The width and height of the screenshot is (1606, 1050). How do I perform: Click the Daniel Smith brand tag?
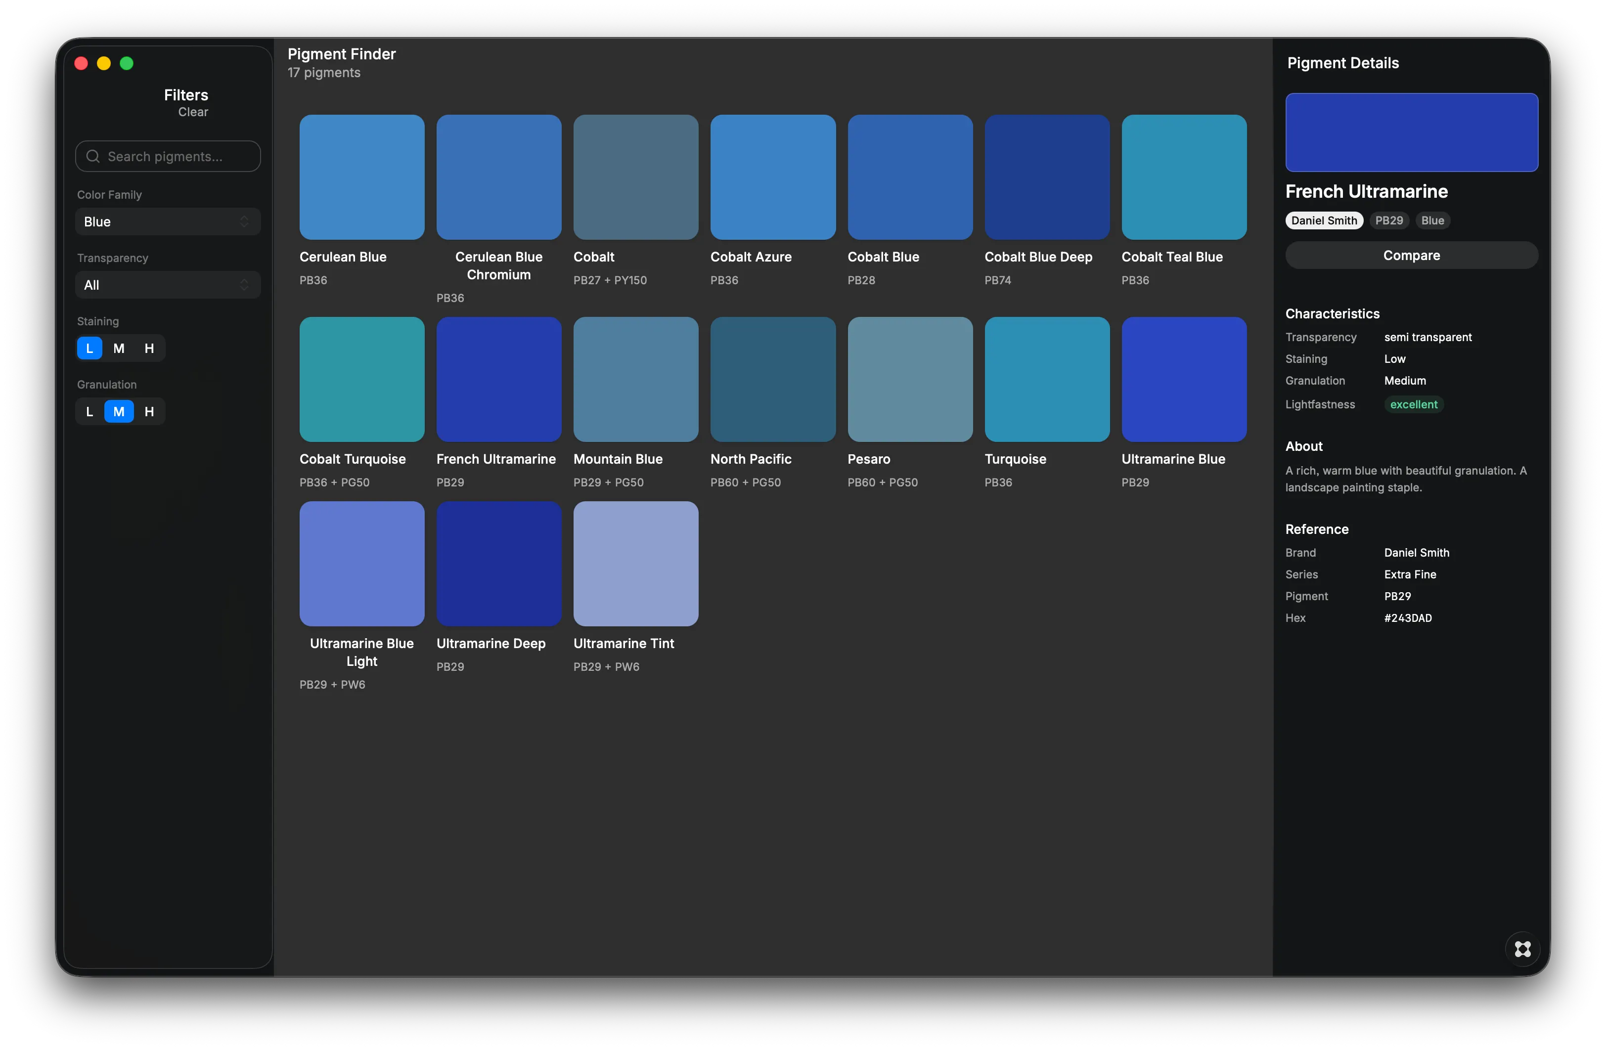pyautogui.click(x=1324, y=220)
